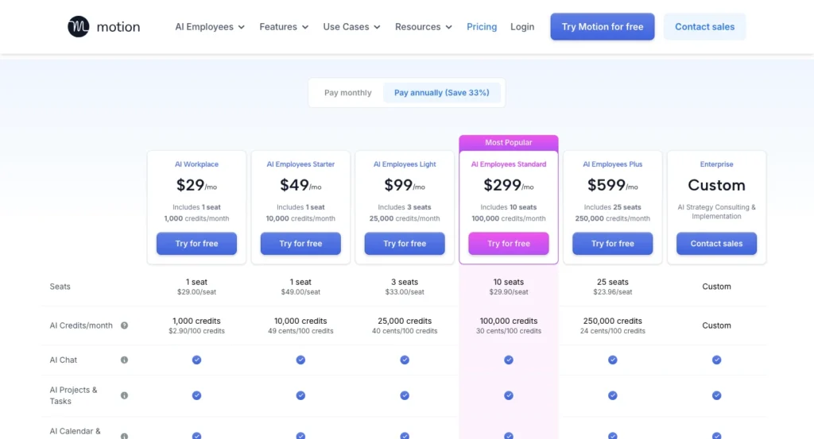
Task: Click the AI Chat info icon
Action: tap(124, 360)
